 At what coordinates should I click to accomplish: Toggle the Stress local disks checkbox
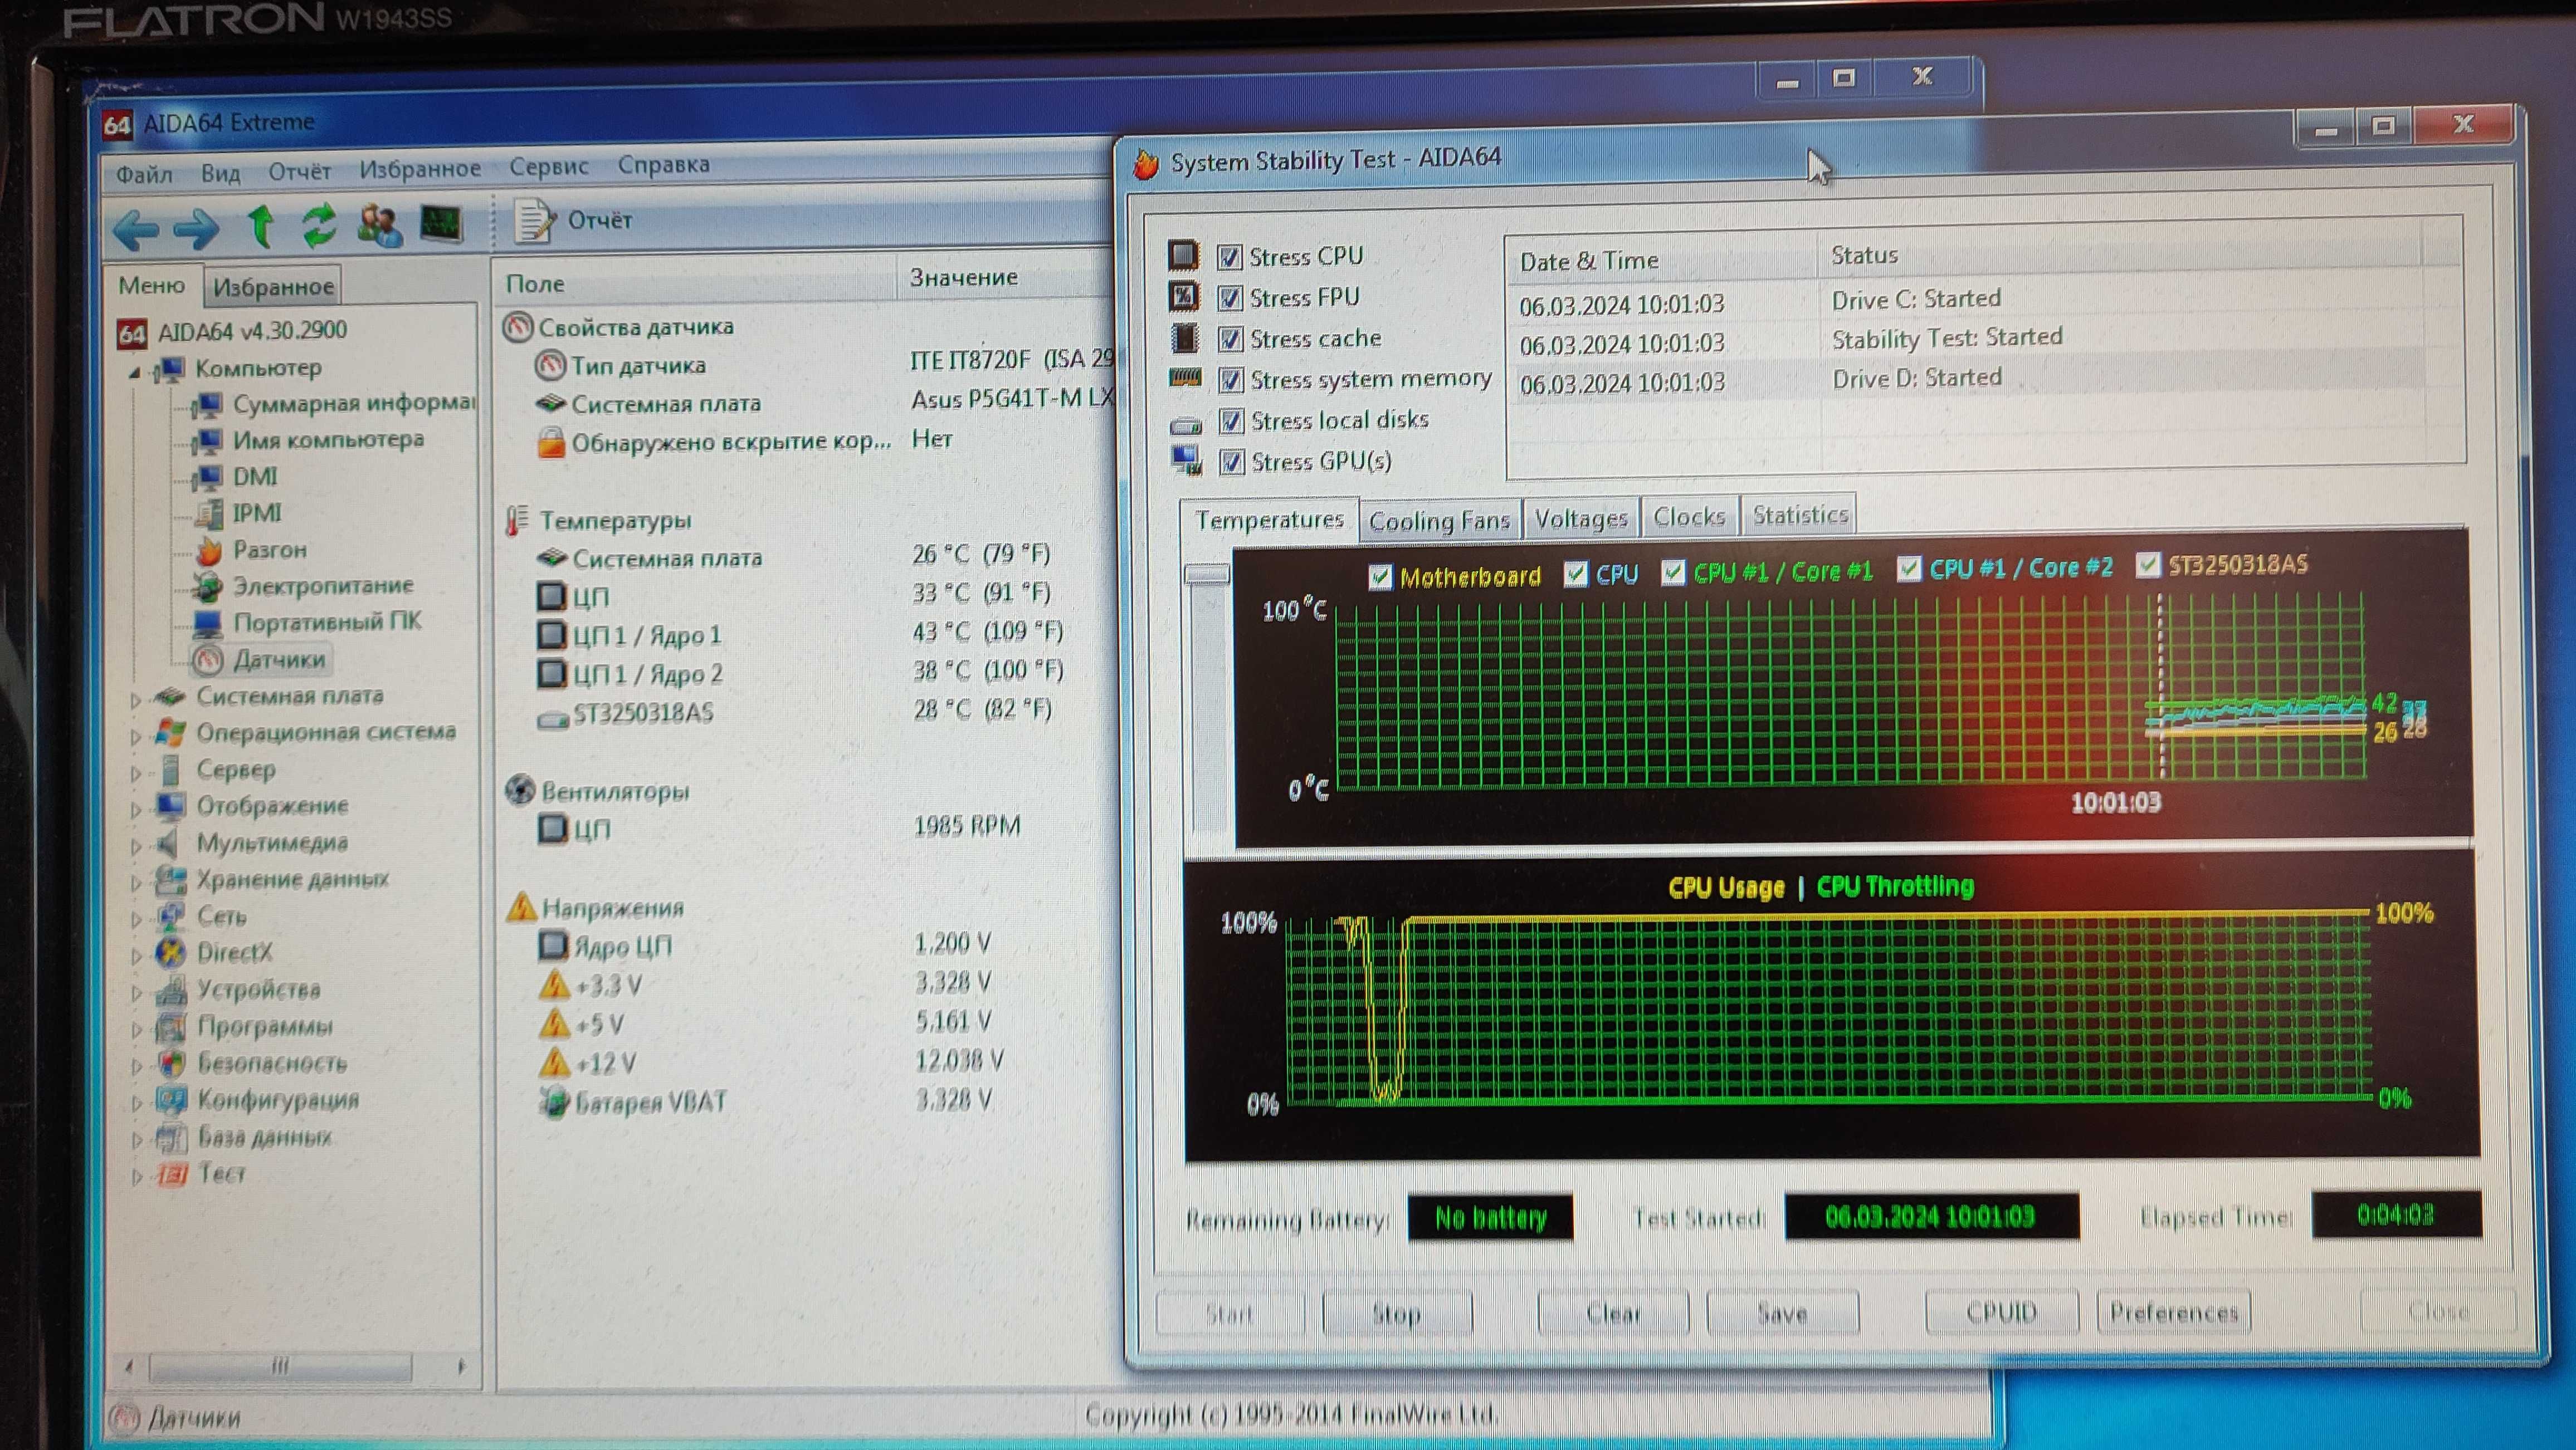click(x=1231, y=422)
